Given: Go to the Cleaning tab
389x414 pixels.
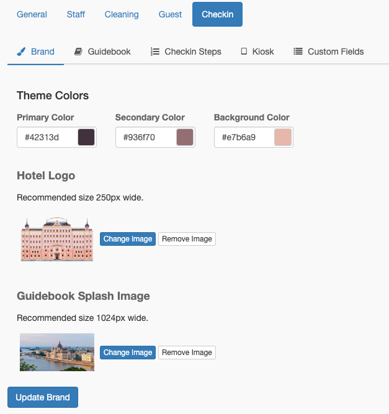Looking at the screenshot, I should click(x=122, y=14).
